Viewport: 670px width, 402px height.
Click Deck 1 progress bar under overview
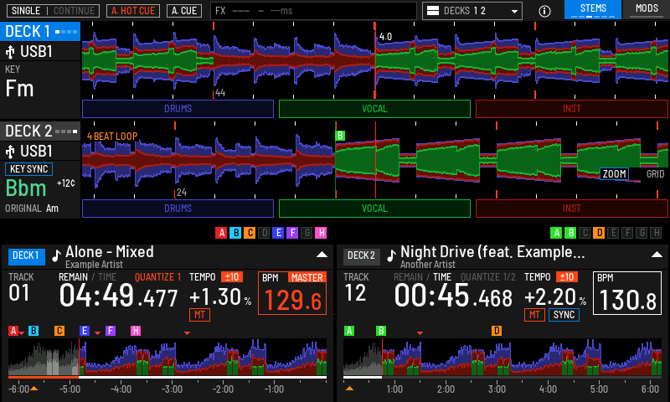point(167,378)
